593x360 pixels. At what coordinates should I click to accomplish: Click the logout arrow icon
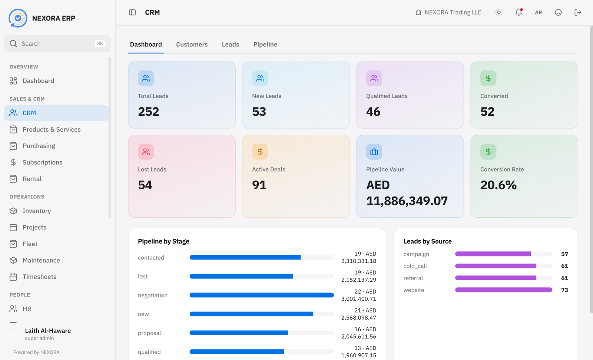point(578,12)
